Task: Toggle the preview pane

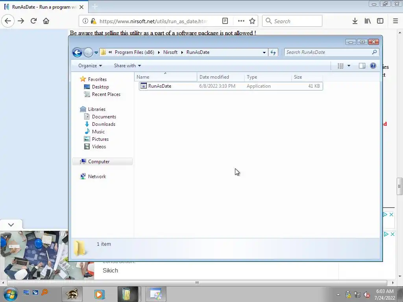Action: click(x=362, y=66)
